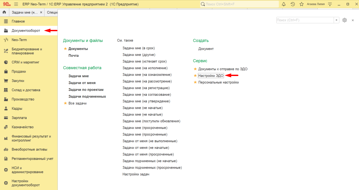This screenshot has width=359, height=190.
Task: Open notifications bell icon
Action: [x=284, y=4]
